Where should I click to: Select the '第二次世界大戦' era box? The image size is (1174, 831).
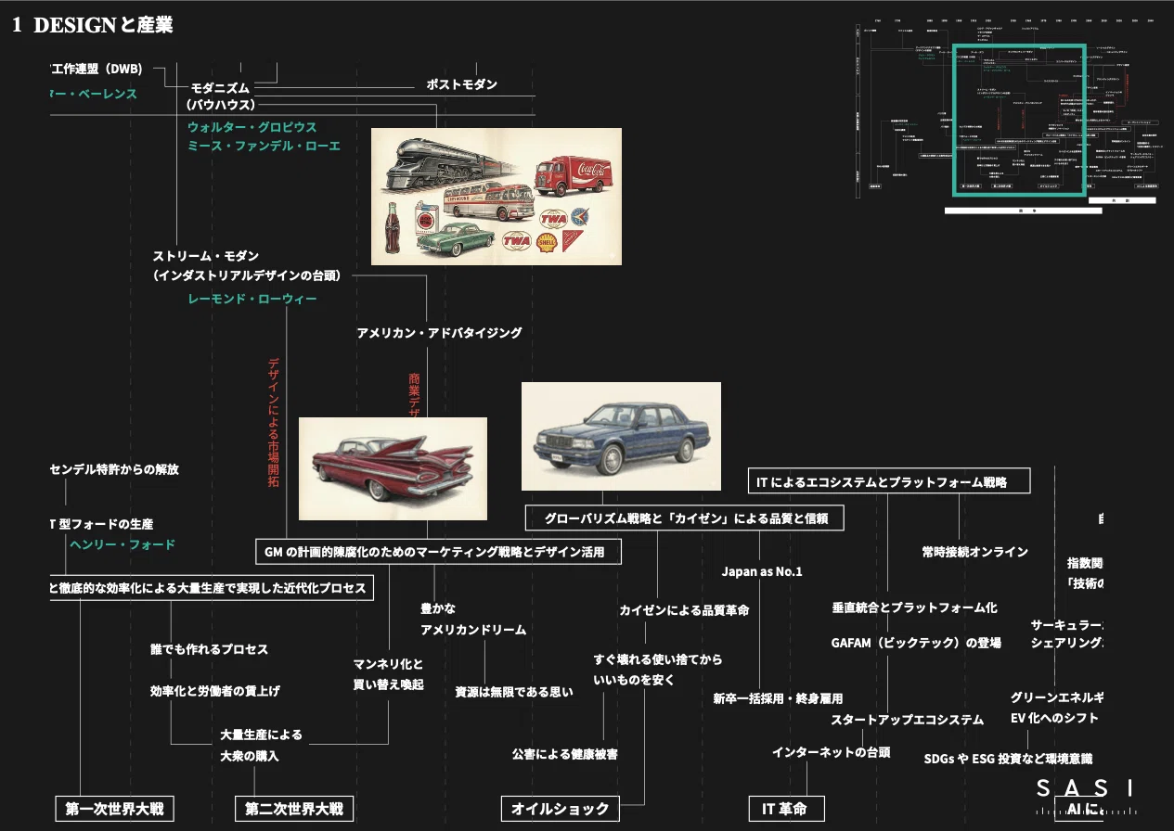(x=294, y=809)
